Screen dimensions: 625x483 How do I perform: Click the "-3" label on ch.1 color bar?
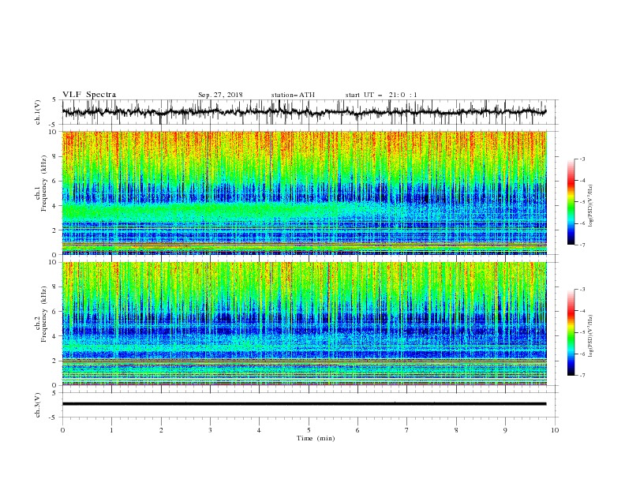tap(582, 159)
